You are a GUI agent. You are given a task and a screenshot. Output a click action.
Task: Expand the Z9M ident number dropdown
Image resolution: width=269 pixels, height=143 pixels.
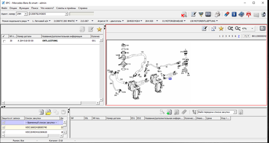[26, 14]
